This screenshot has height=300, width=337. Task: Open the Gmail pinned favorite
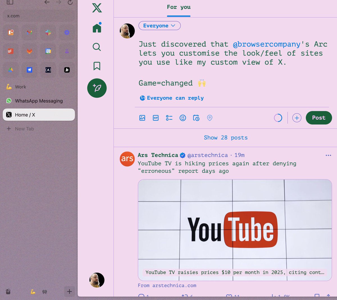pos(29,33)
